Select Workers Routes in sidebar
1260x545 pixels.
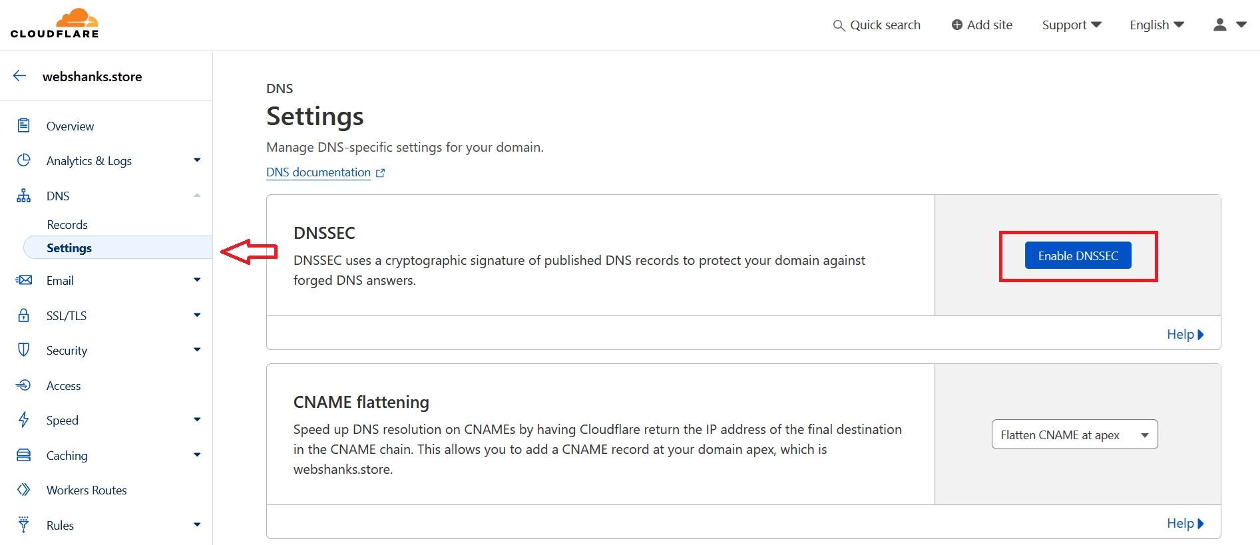tap(87, 490)
